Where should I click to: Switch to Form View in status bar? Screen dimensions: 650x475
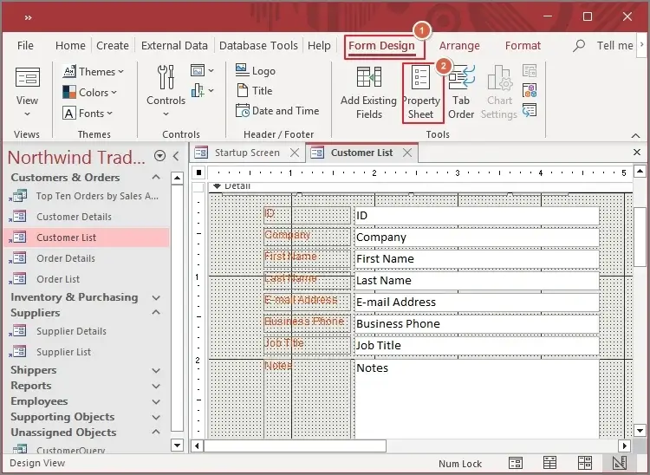click(x=516, y=463)
